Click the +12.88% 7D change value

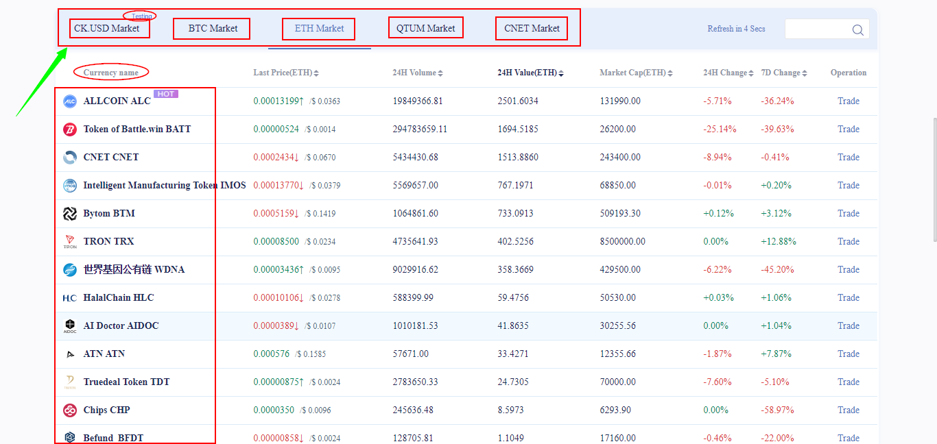[x=779, y=241]
